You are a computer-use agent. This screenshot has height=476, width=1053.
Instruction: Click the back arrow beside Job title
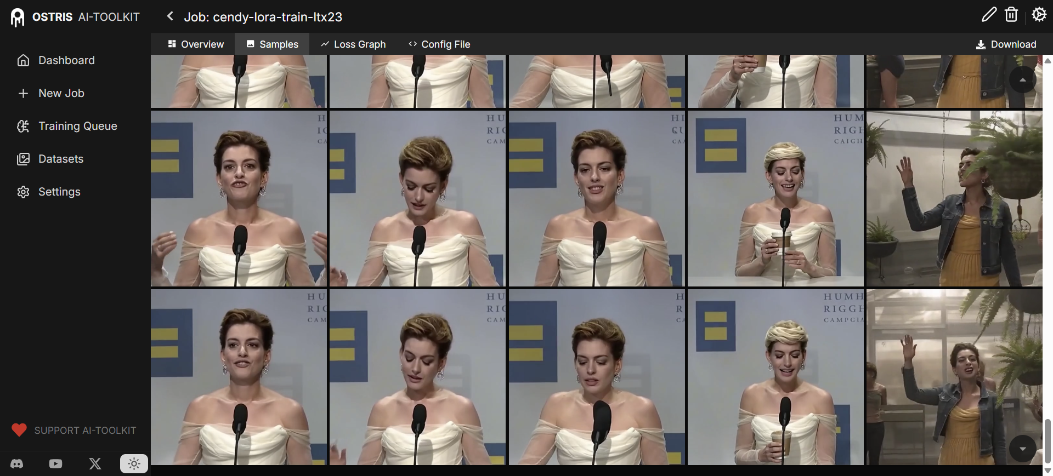(x=170, y=16)
